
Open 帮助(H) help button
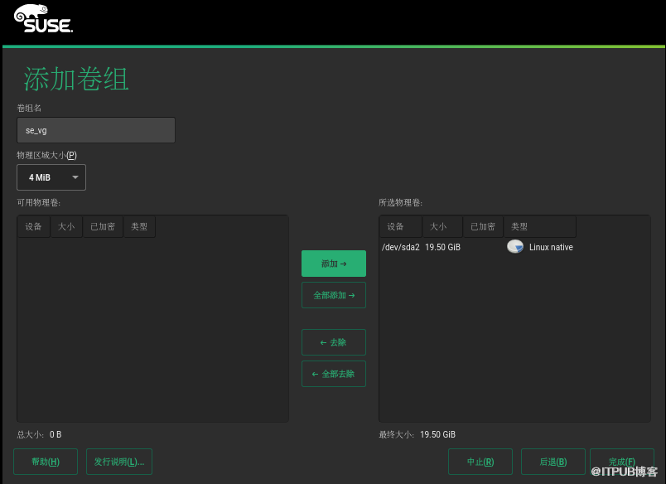46,462
